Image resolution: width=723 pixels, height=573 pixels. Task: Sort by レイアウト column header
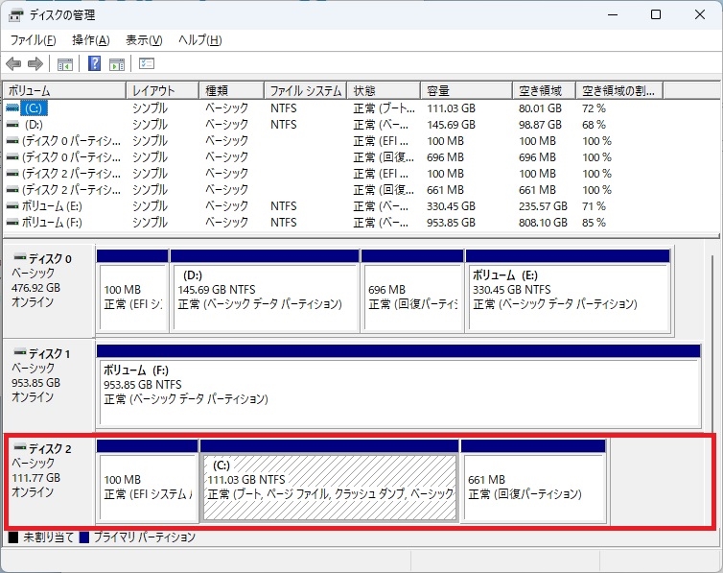(x=162, y=90)
